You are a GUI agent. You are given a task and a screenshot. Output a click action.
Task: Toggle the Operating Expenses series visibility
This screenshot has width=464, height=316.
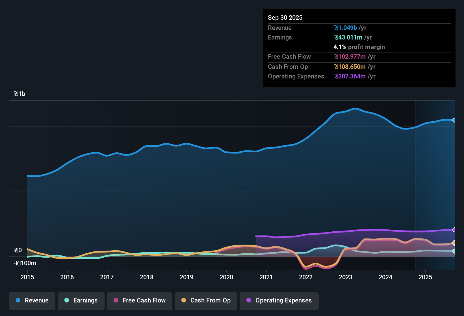point(279,300)
